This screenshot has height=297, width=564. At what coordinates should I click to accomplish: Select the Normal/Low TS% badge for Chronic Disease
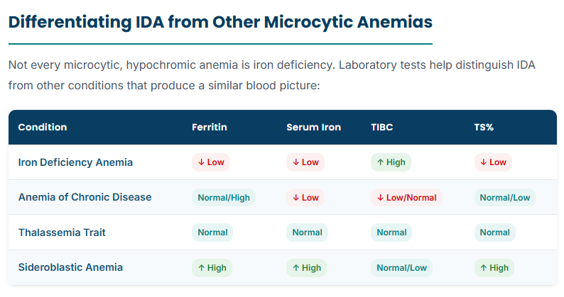[505, 198]
